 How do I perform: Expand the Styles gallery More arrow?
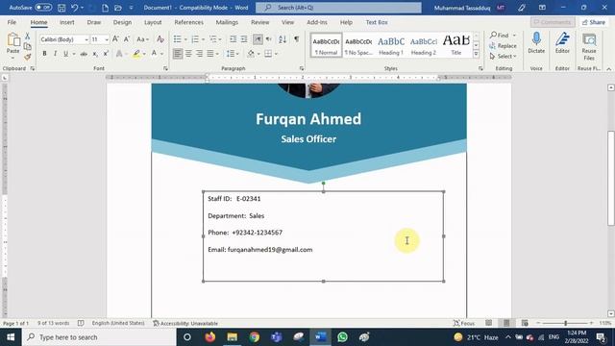477,55
